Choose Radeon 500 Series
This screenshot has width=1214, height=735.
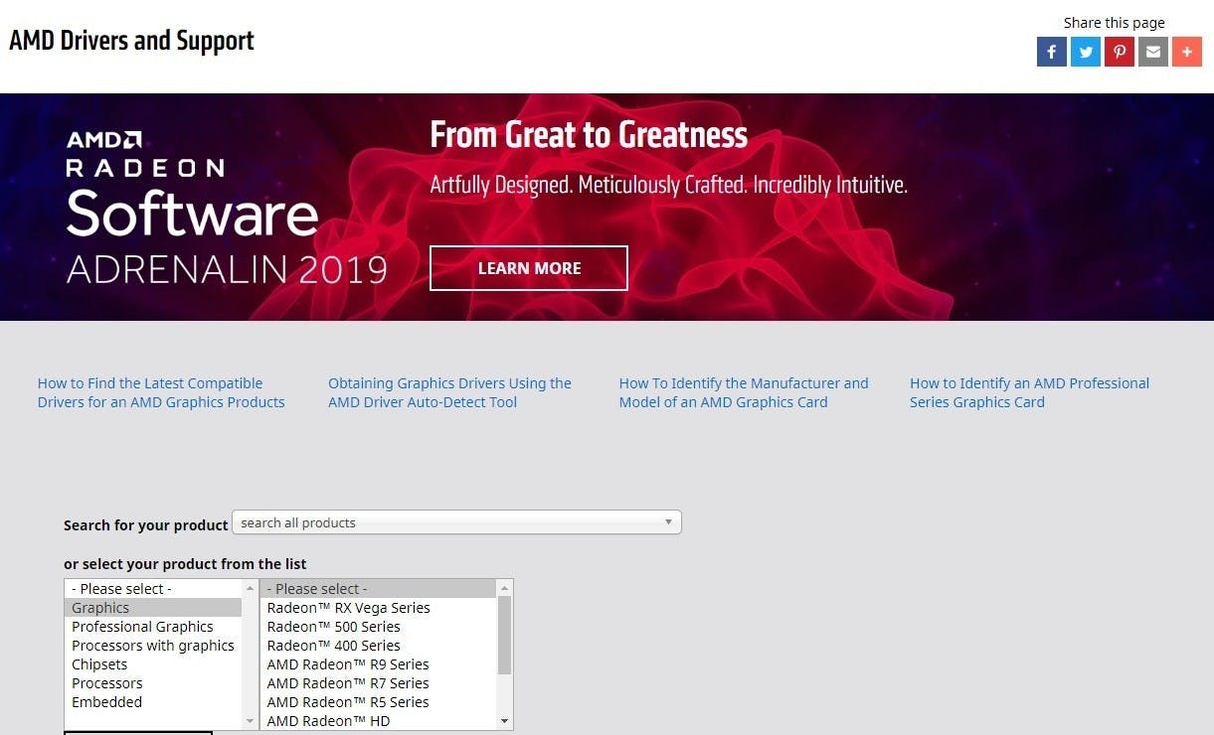pyautogui.click(x=378, y=627)
